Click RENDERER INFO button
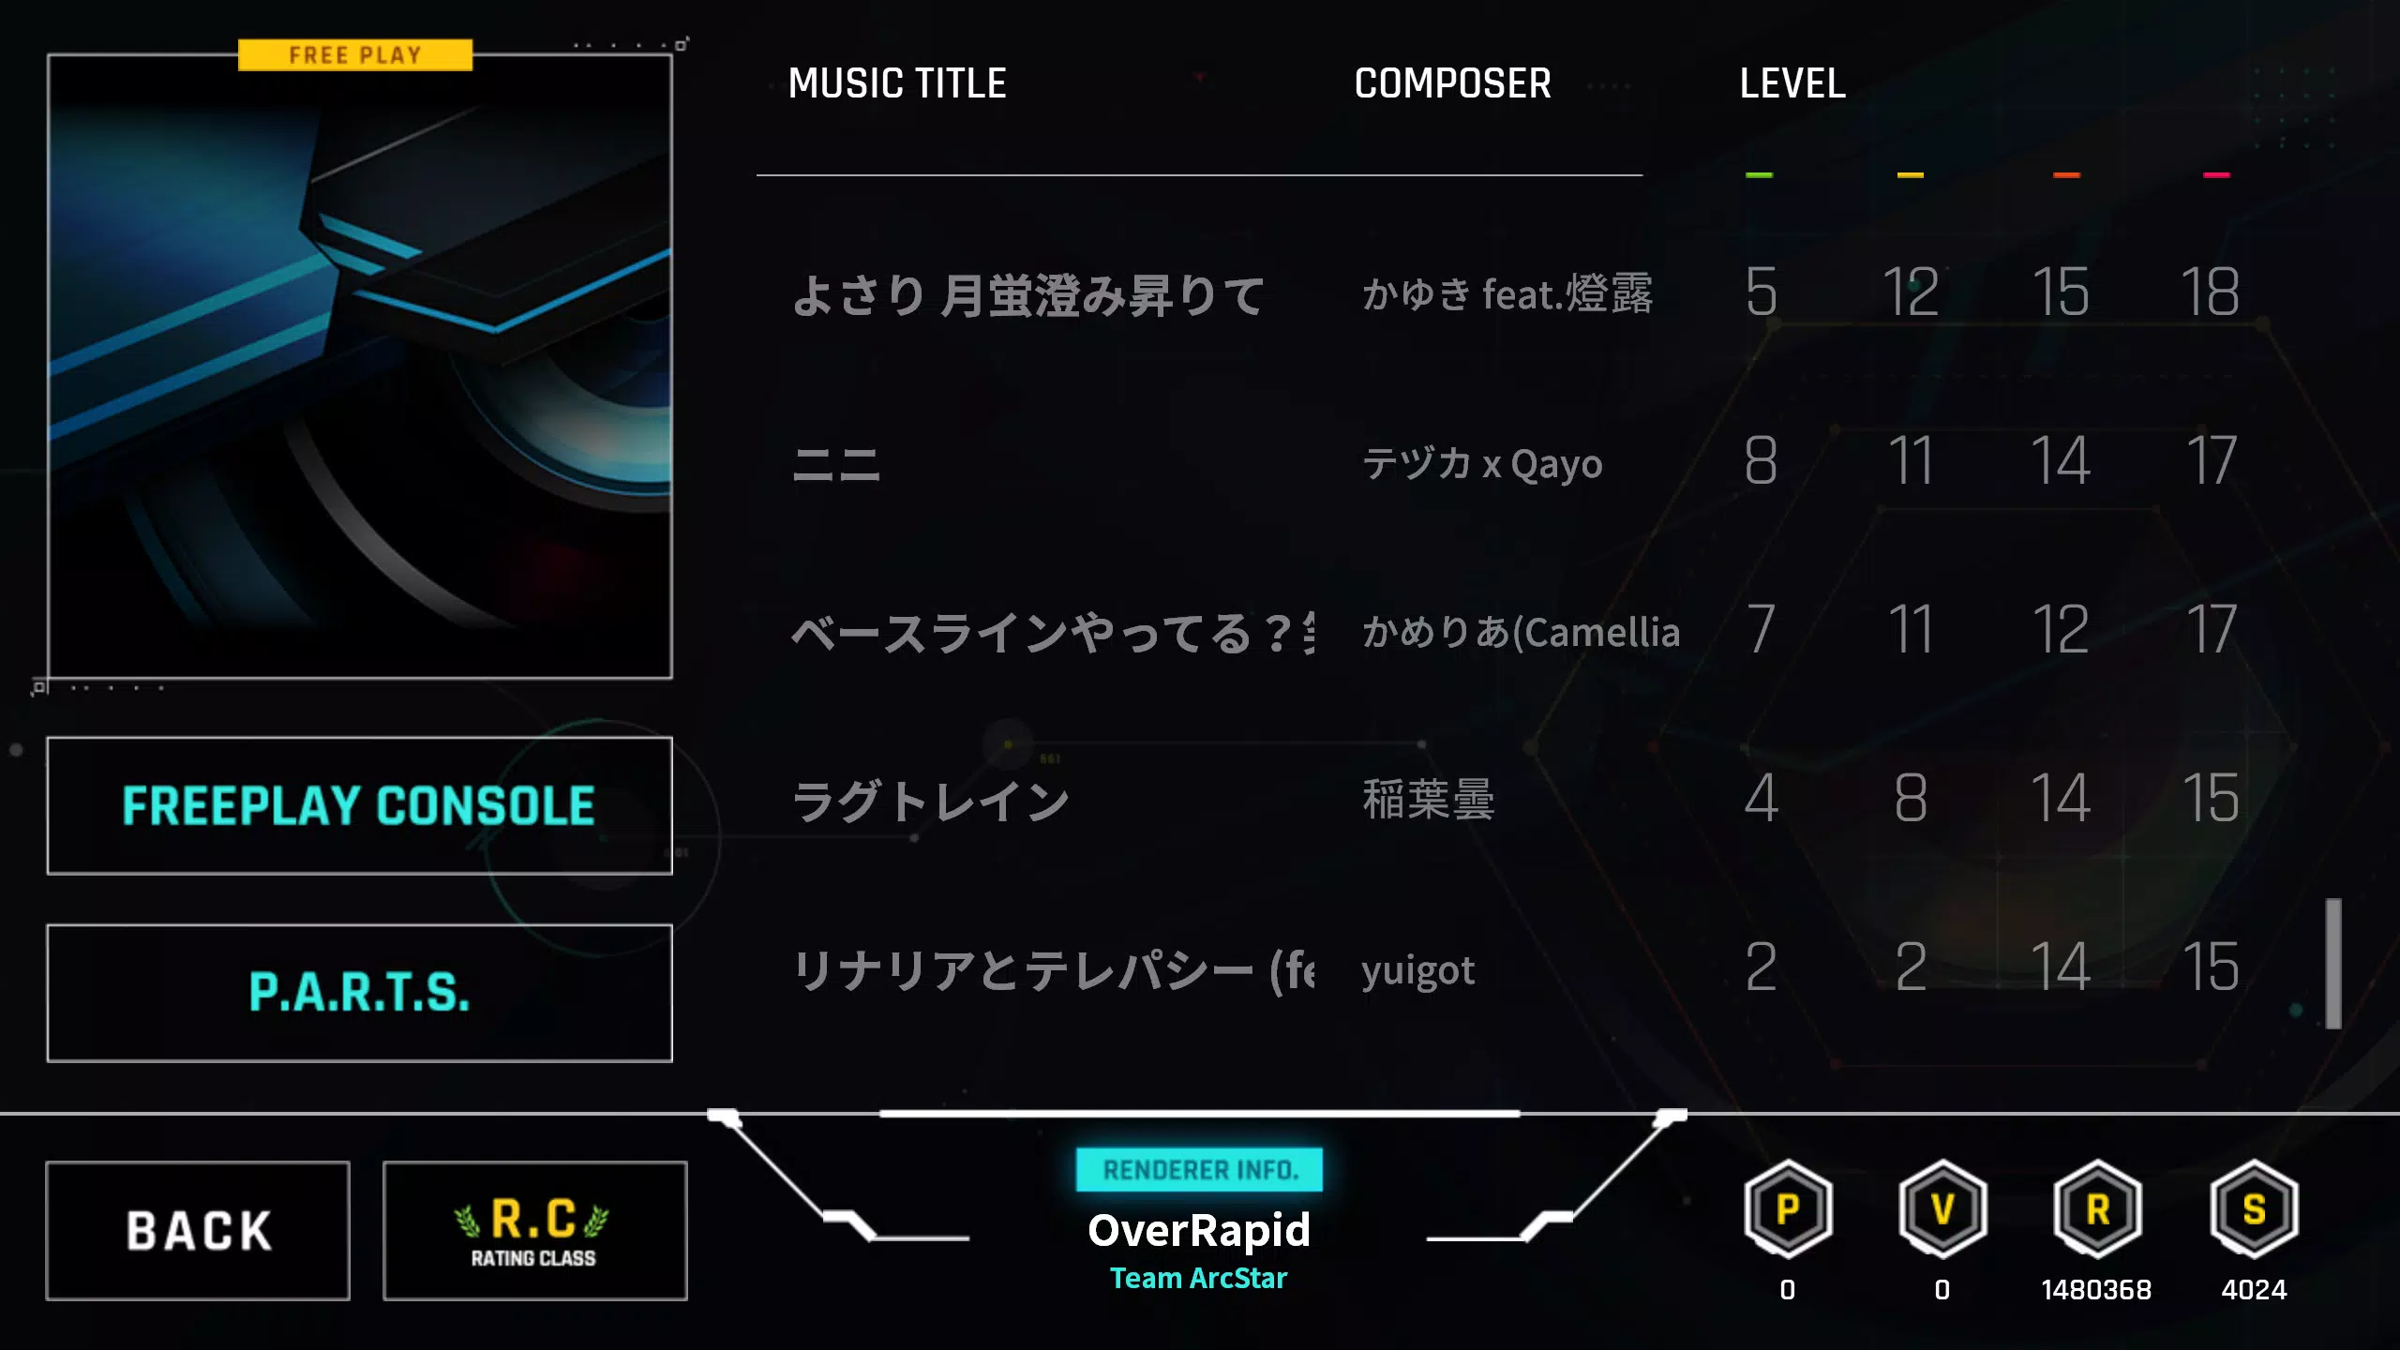 [1198, 1169]
